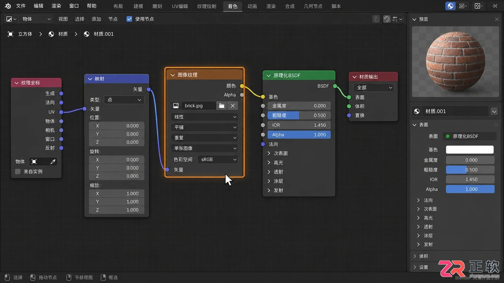
Task: Click the 表面 input socket on 材质输出
Action: pyautogui.click(x=349, y=97)
